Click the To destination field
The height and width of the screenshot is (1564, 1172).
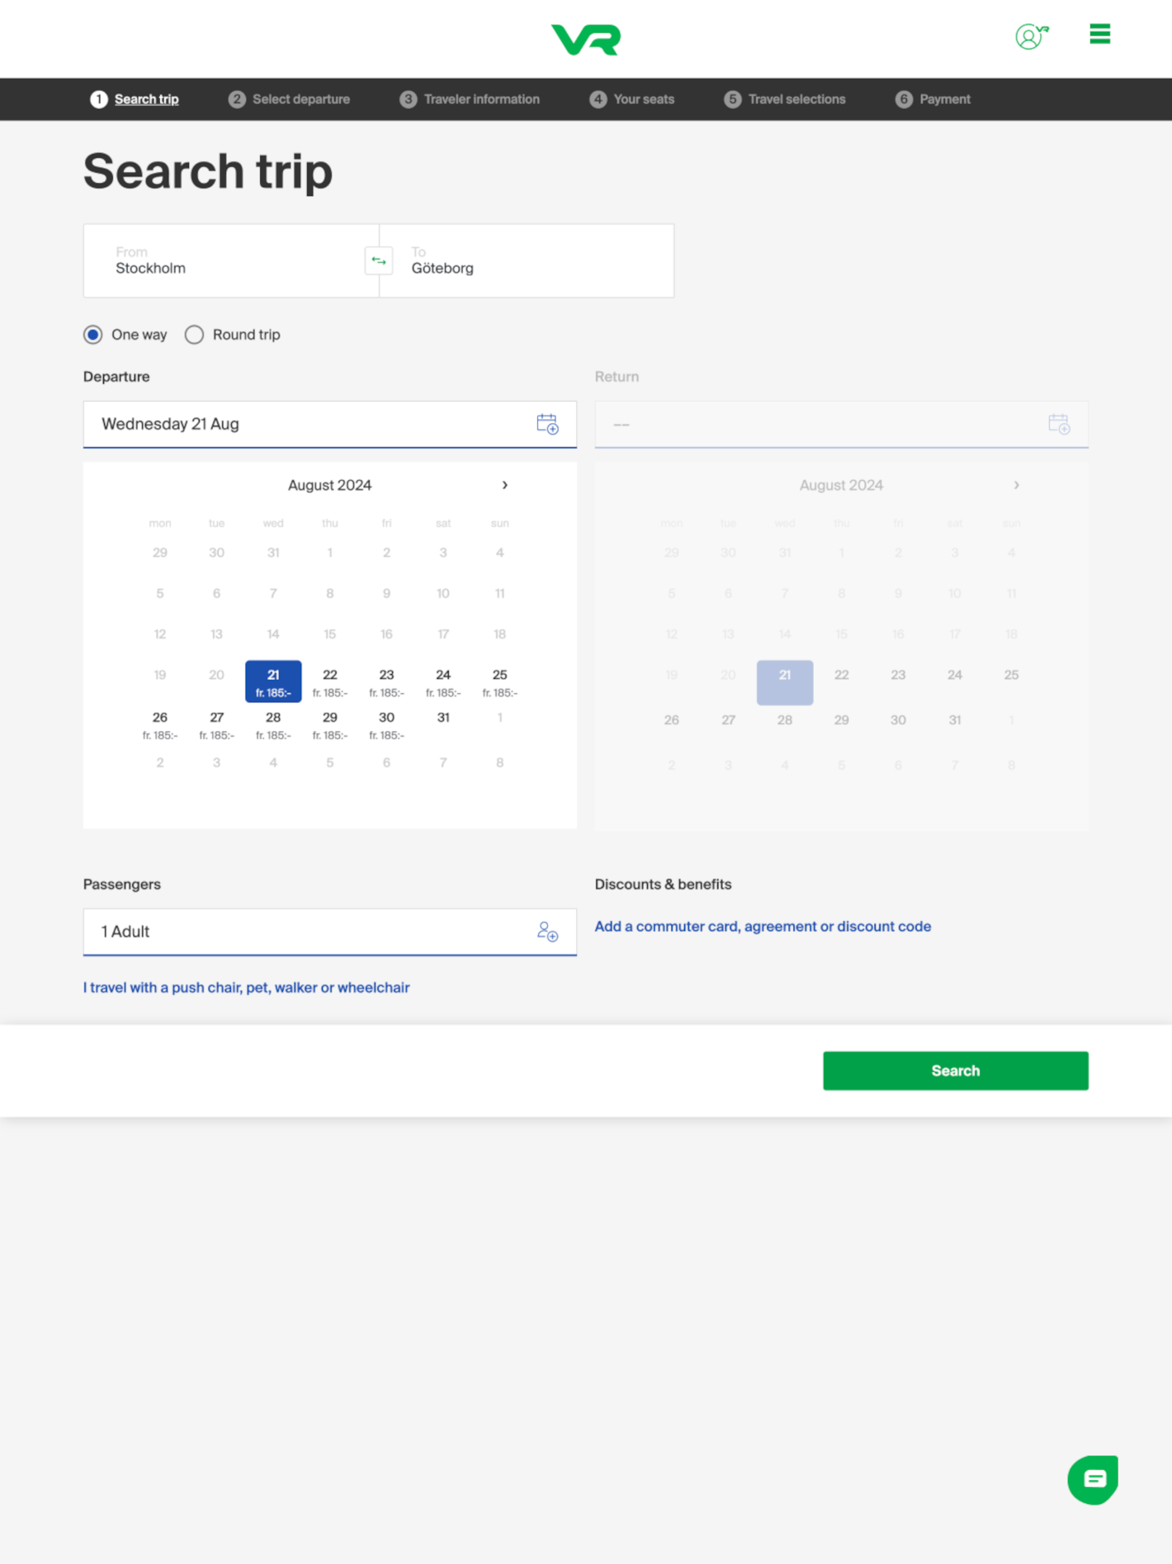coord(526,261)
